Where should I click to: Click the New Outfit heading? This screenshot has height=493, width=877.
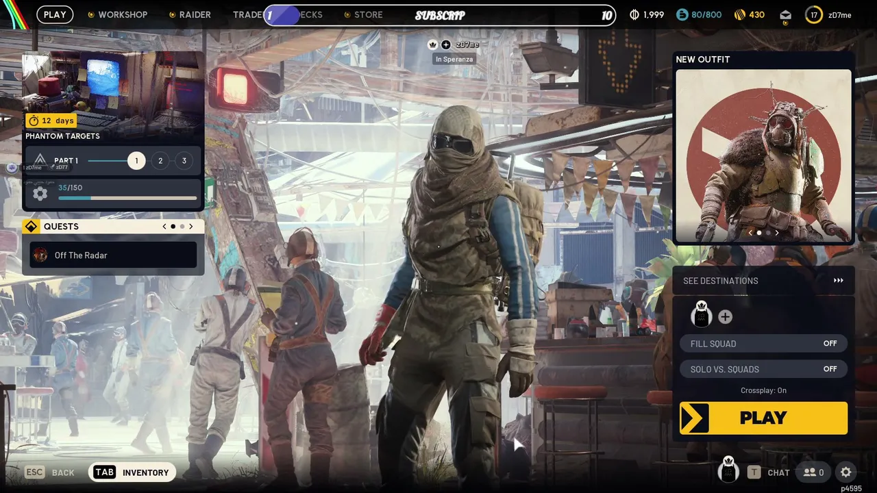click(x=703, y=60)
